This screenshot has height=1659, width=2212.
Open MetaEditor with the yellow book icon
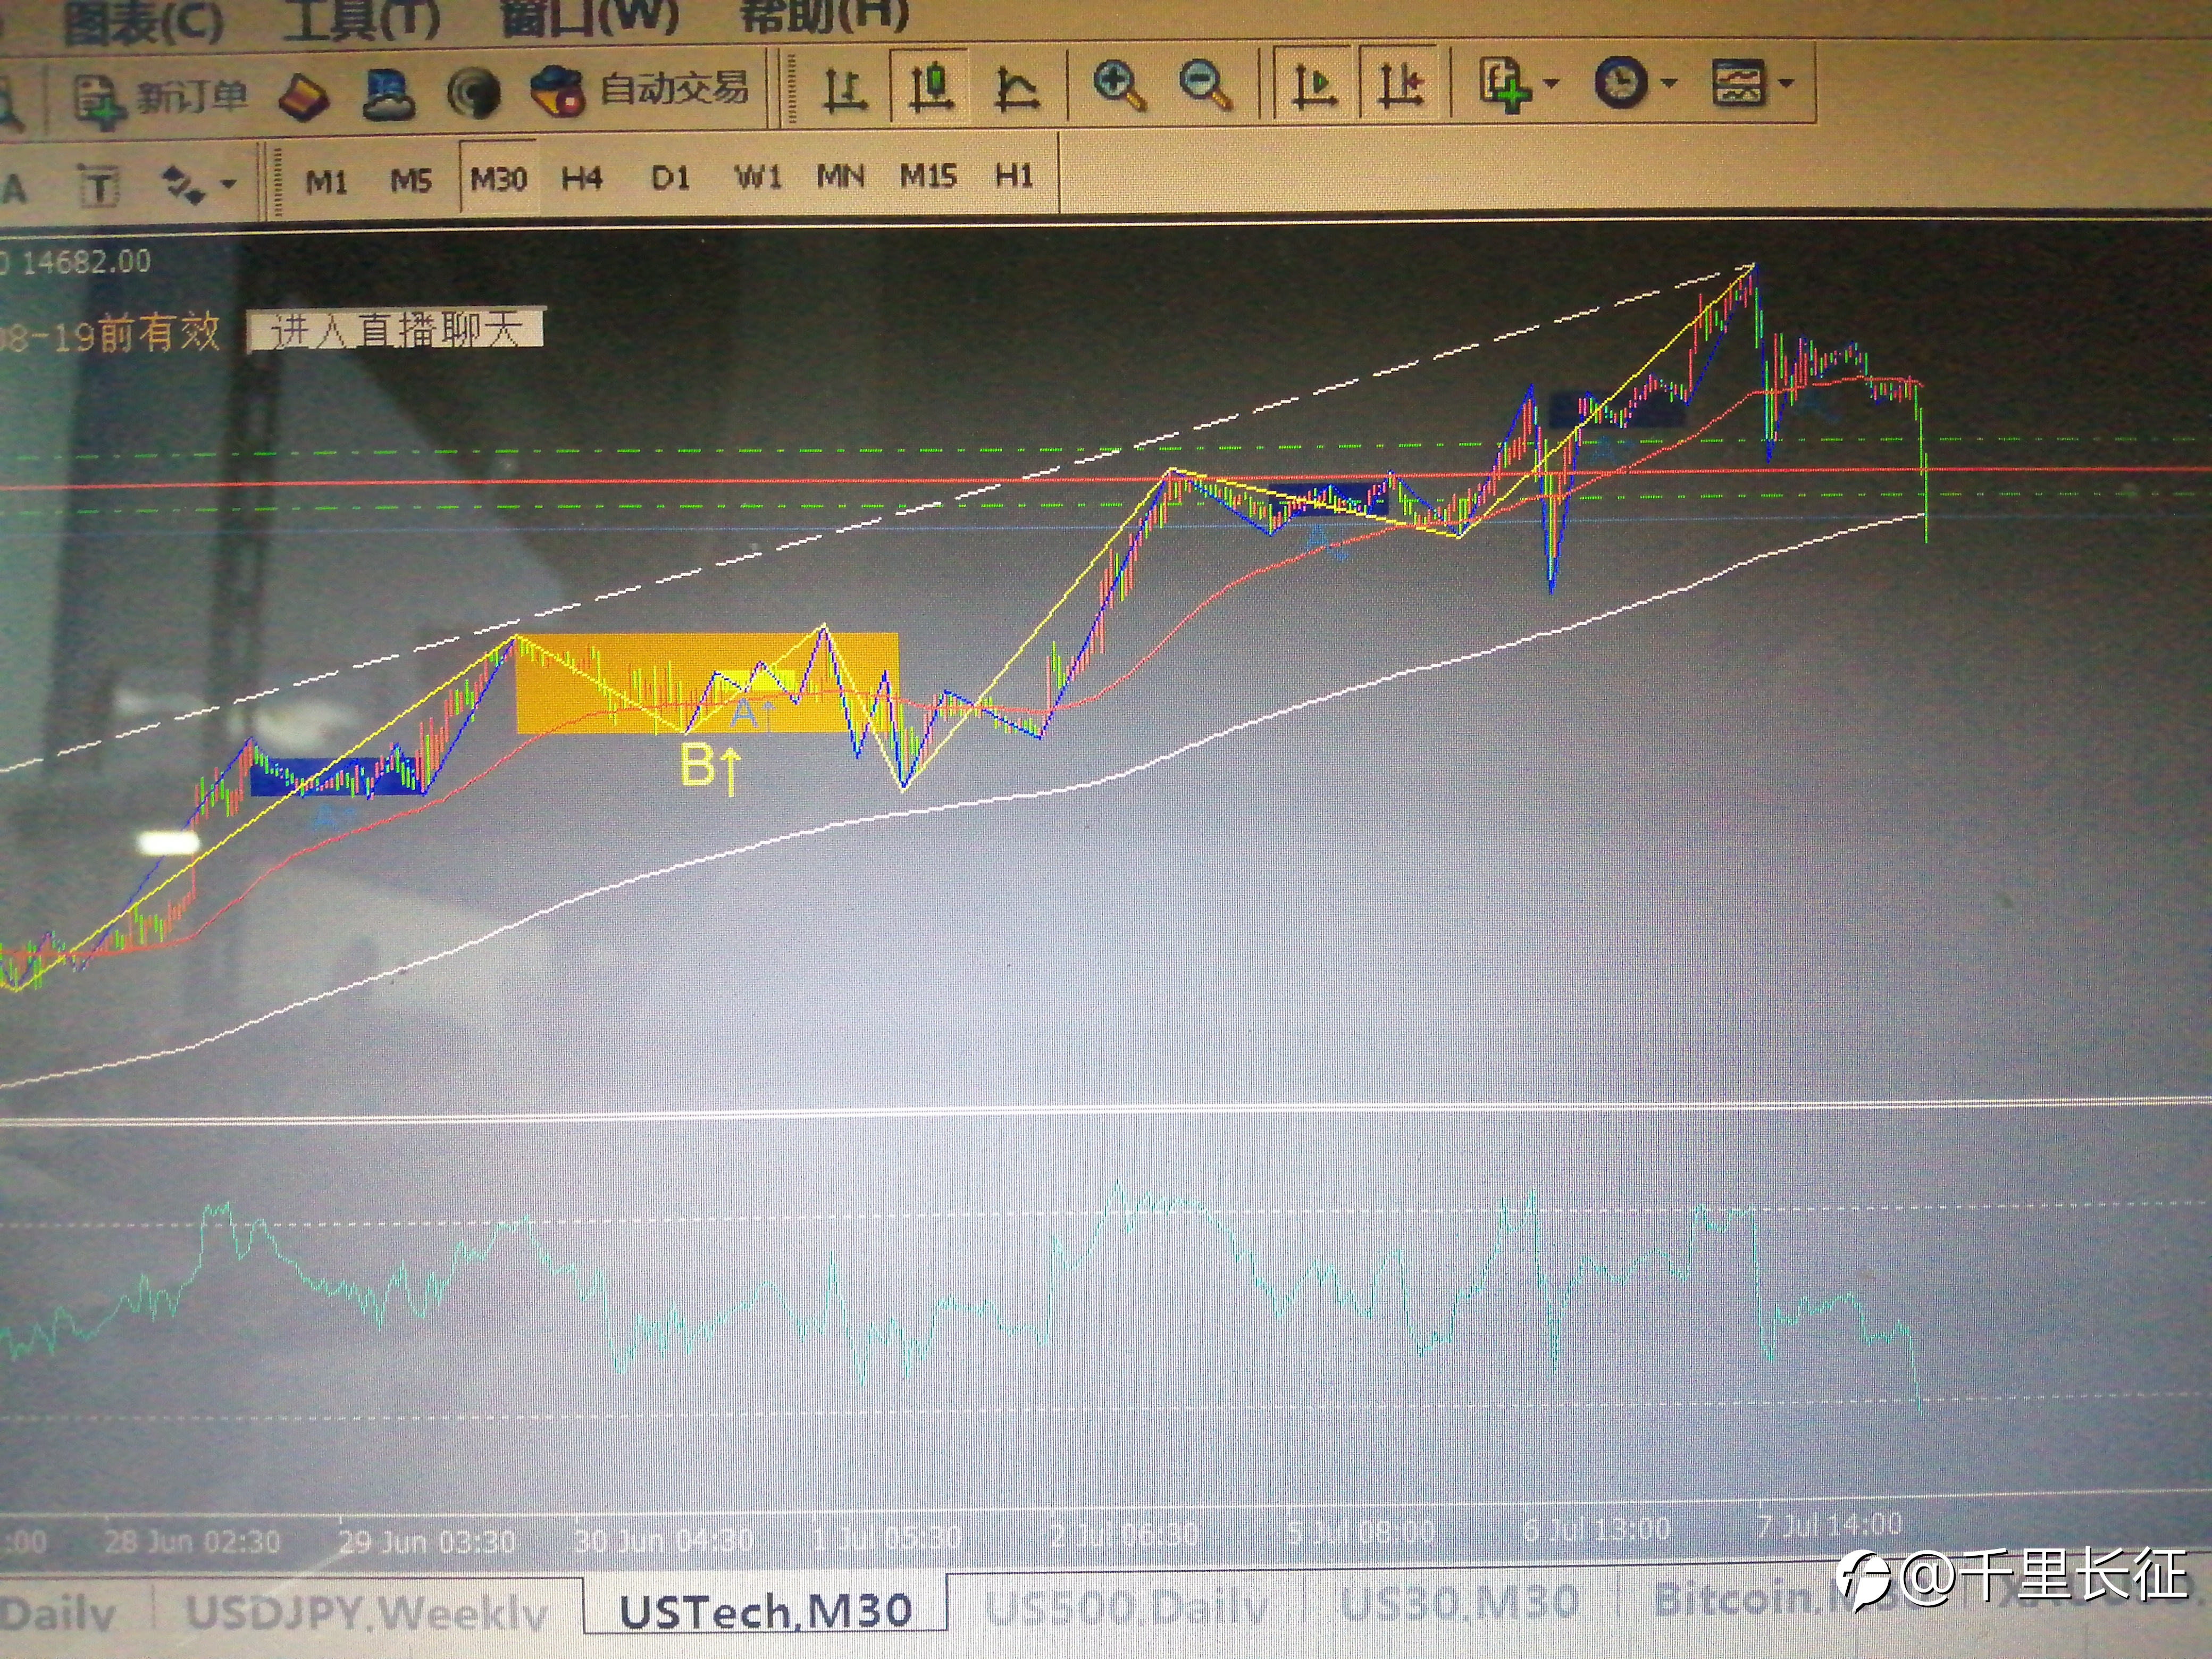[303, 98]
